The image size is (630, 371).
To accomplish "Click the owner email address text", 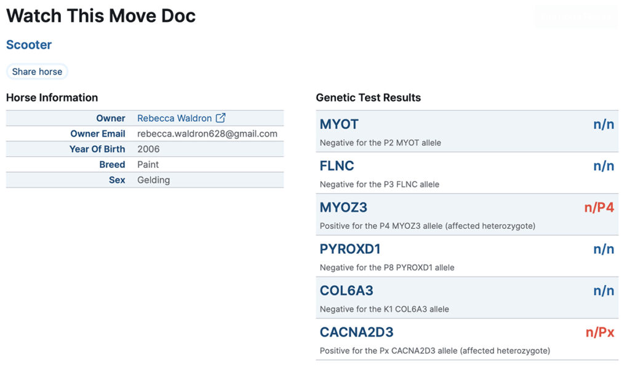I will click(207, 134).
